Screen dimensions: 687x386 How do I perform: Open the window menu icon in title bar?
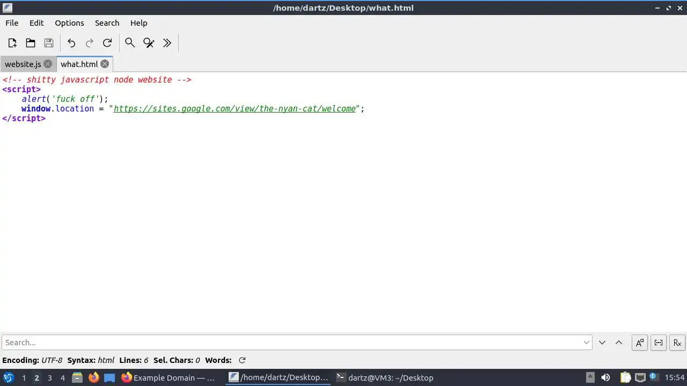coord(8,8)
